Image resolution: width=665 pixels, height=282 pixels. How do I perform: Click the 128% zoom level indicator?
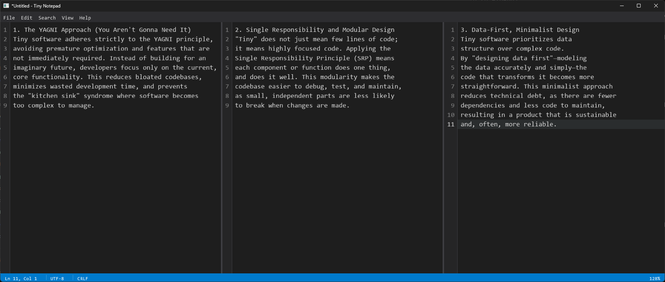coord(654,279)
